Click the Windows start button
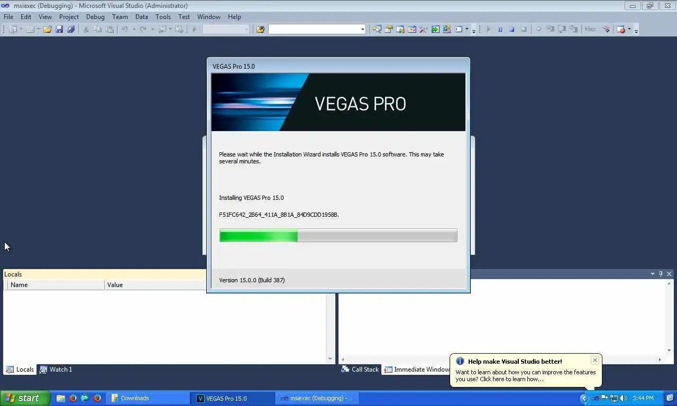 point(25,398)
